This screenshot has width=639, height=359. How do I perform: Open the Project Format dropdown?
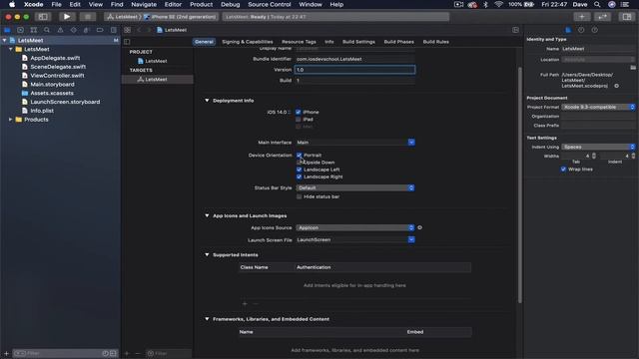598,107
